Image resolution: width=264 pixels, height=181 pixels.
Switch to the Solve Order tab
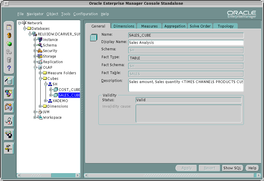pos(200,26)
